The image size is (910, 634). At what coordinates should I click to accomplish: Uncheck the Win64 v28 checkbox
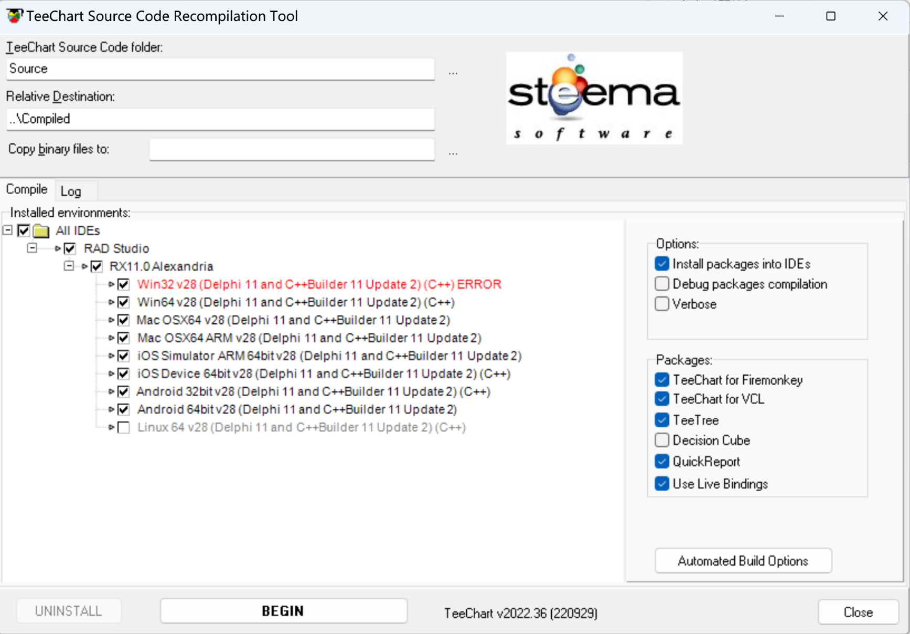tap(123, 302)
